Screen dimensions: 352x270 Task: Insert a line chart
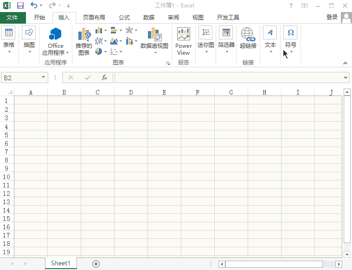coord(99,41)
